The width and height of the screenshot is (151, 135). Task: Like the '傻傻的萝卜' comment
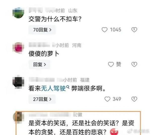(111, 64)
